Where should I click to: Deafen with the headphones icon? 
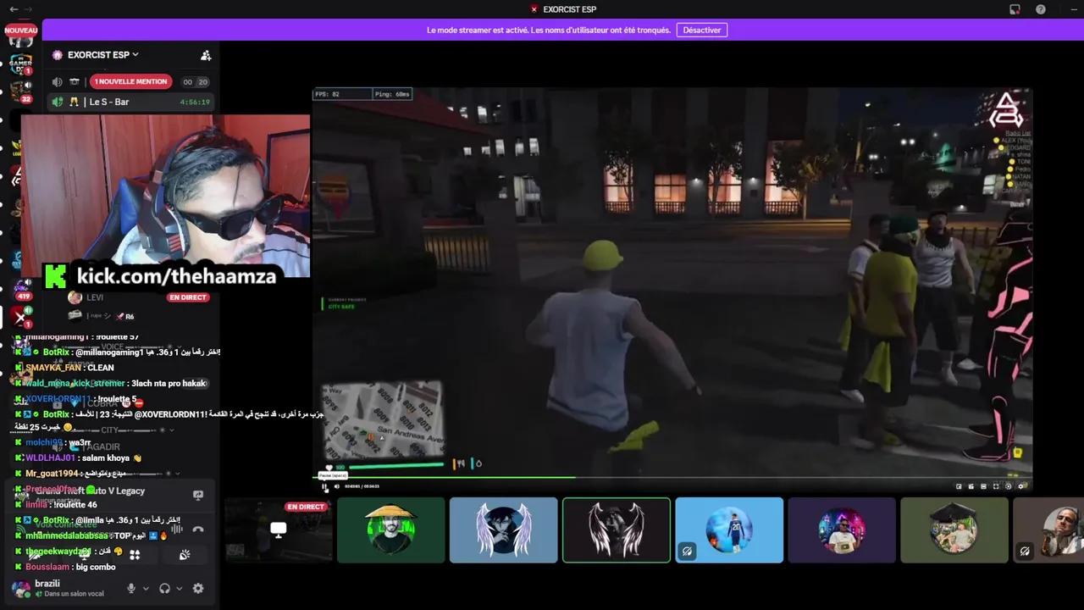coord(165,588)
